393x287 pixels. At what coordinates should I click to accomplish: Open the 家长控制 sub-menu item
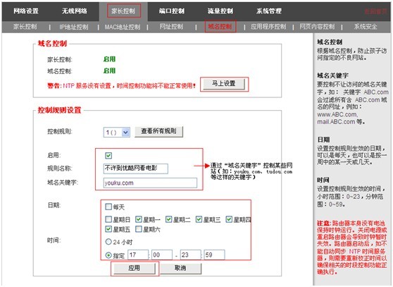click(x=25, y=27)
